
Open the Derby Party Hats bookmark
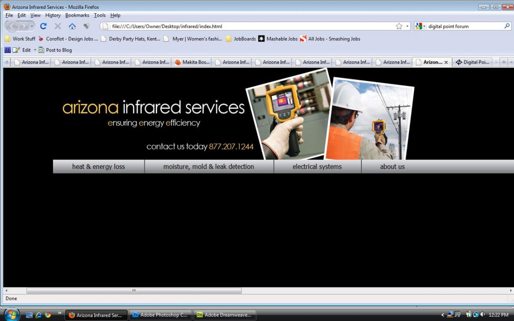click(131, 39)
